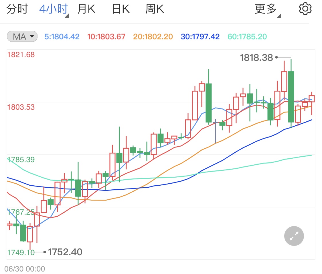
Task: Switch to 日K daily candlestick tab
Action: pyautogui.click(x=121, y=9)
